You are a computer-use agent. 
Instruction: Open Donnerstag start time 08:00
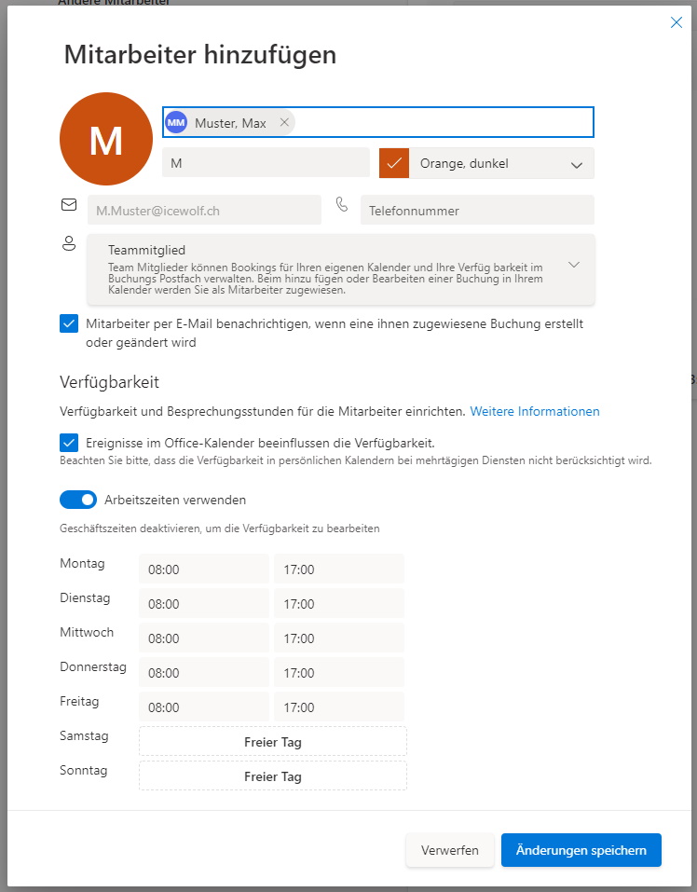(x=203, y=673)
